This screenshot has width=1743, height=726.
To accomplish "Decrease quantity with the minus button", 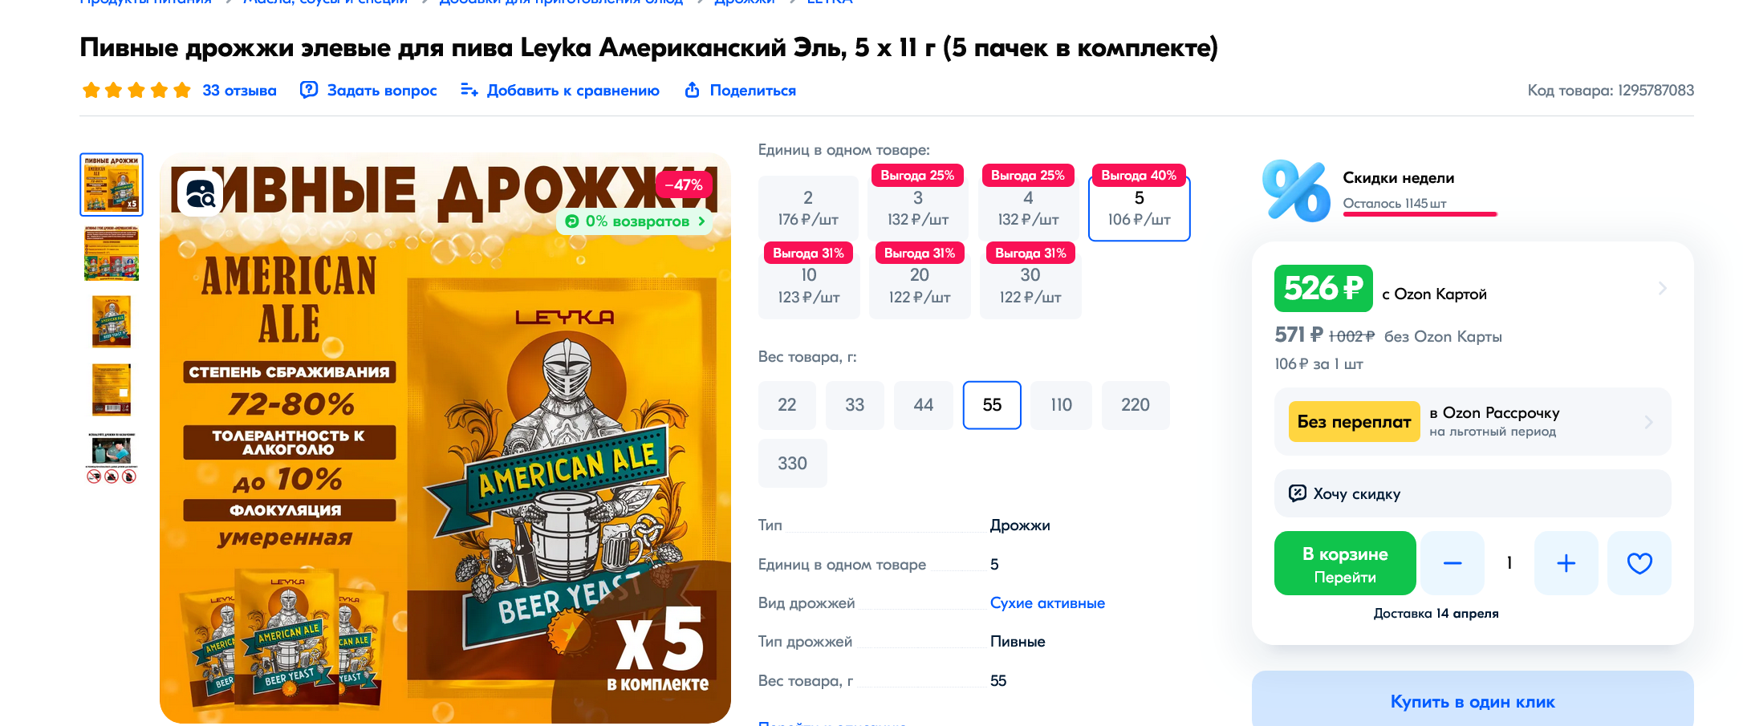I will 1452,563.
